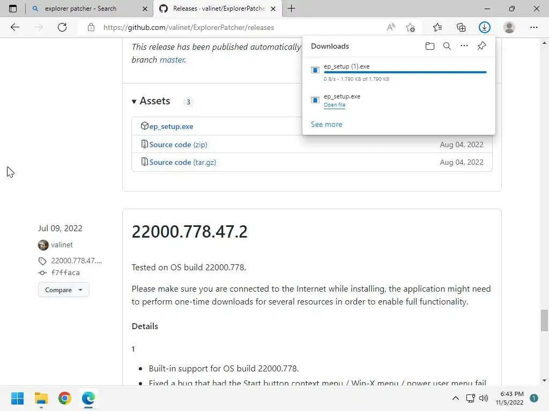Open a new browser tab
Image resolution: width=549 pixels, height=411 pixels.
[291, 9]
